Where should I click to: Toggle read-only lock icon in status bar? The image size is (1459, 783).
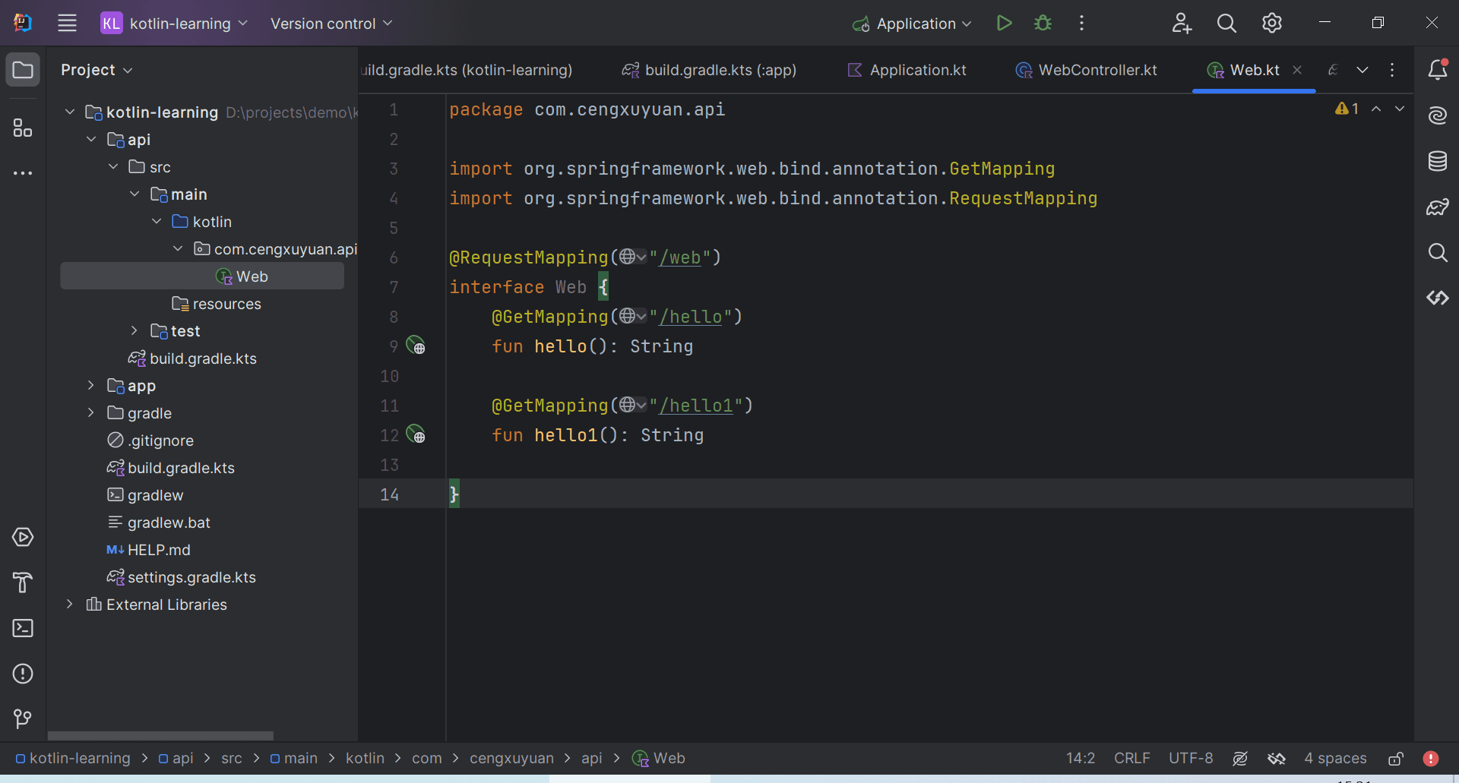(1396, 758)
